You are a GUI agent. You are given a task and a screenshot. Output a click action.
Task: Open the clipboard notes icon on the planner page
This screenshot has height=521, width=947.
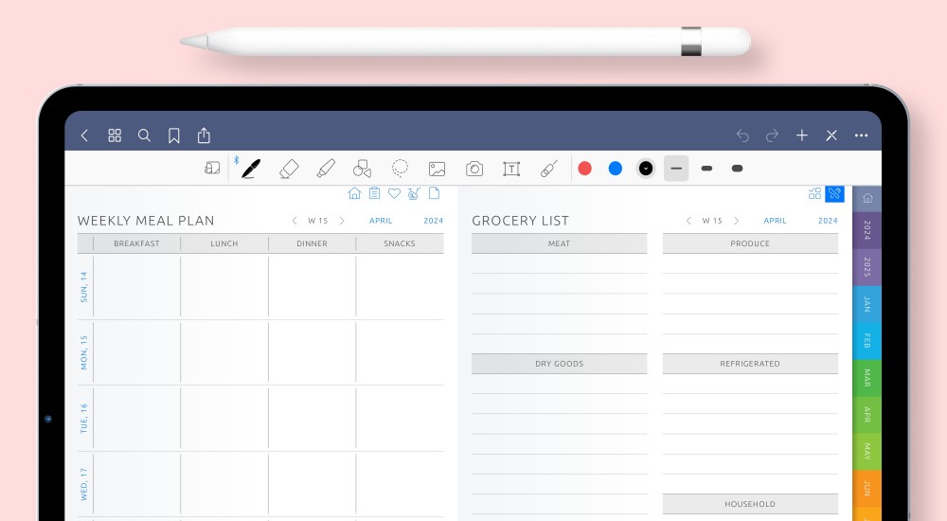(374, 193)
